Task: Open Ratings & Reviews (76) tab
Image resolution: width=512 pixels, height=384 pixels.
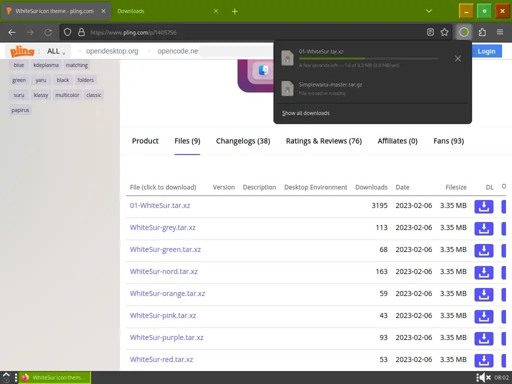Action: tap(323, 140)
